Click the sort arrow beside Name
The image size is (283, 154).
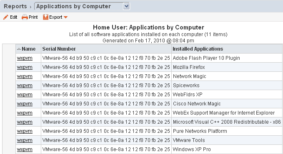coord(19,49)
